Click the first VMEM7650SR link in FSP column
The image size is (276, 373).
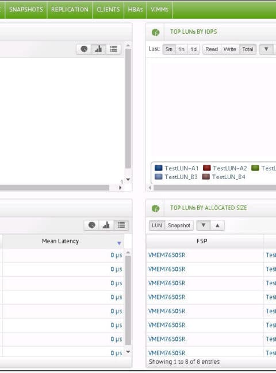167,255
